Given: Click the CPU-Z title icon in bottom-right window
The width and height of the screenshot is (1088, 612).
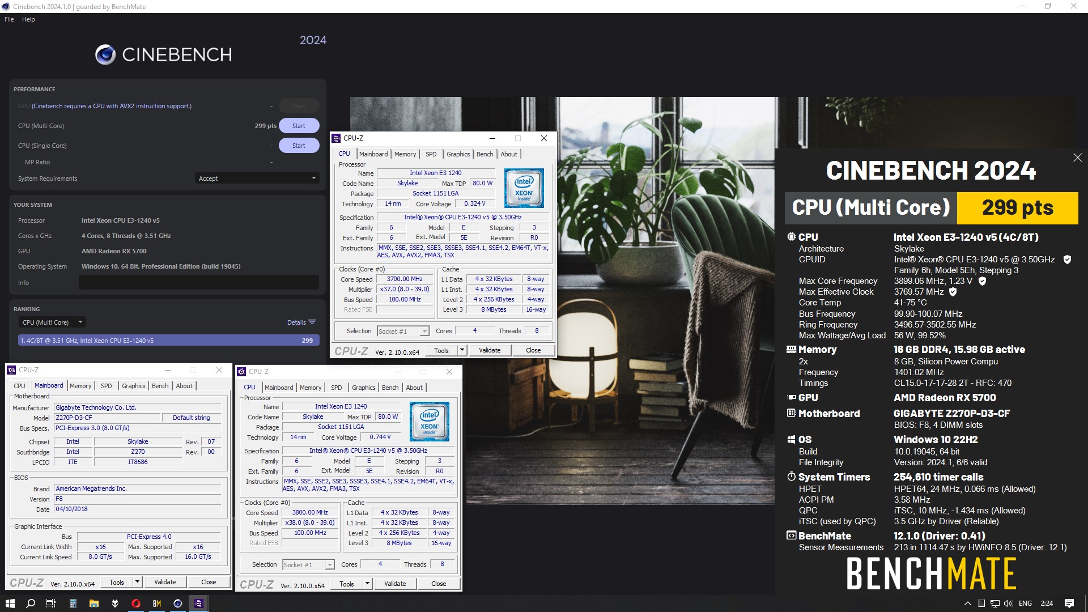Looking at the screenshot, I should (242, 372).
